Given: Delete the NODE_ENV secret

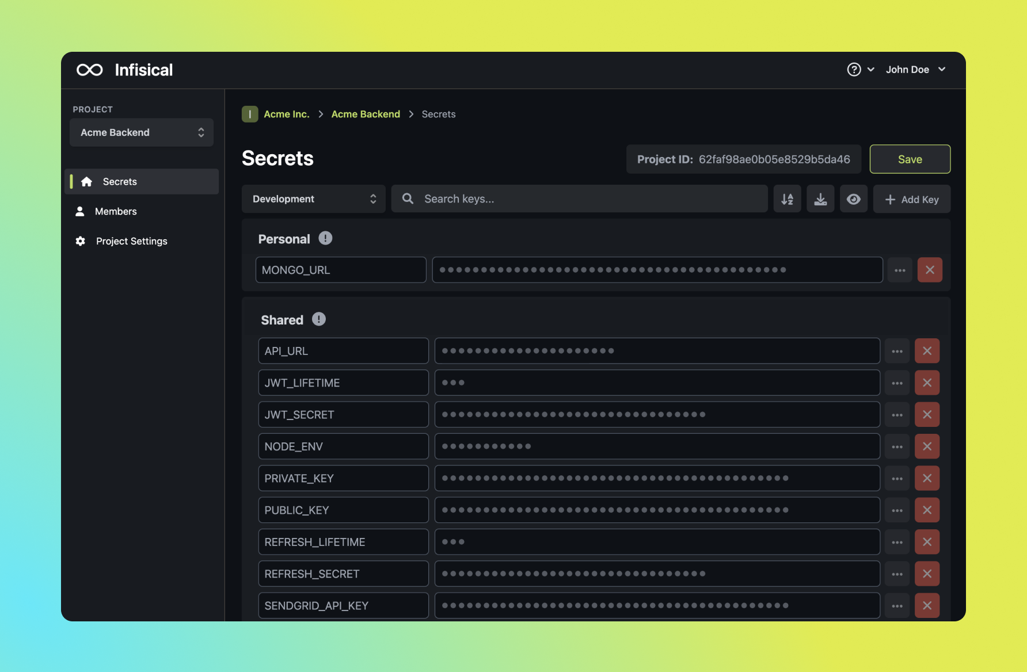Looking at the screenshot, I should [927, 446].
